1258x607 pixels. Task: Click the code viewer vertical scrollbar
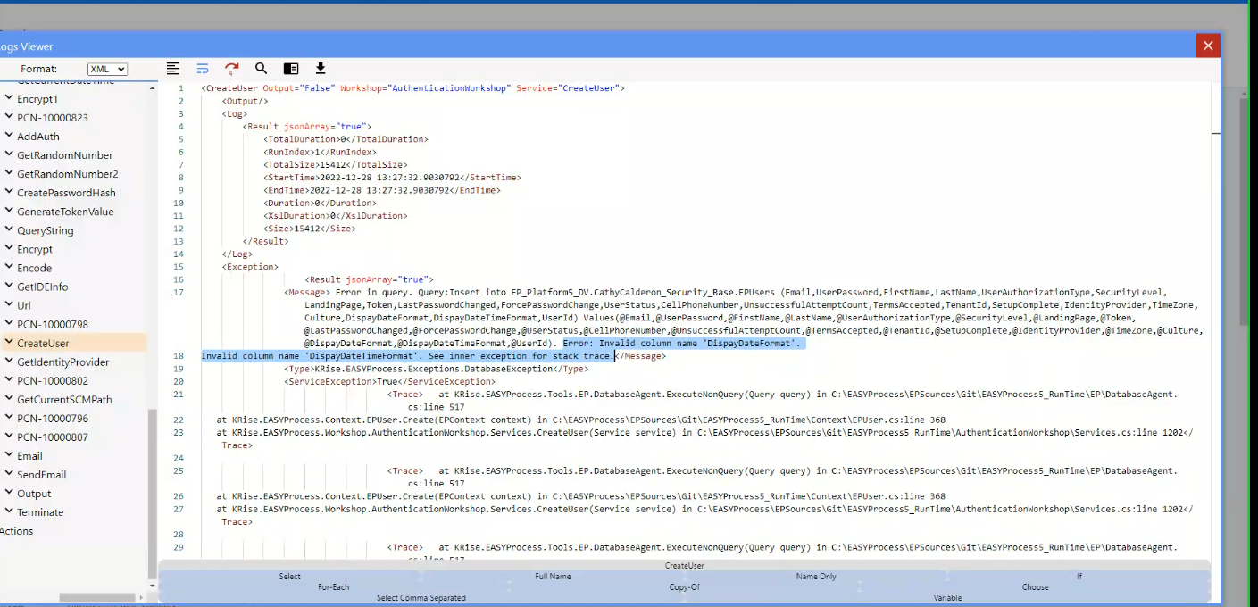coord(1215,321)
